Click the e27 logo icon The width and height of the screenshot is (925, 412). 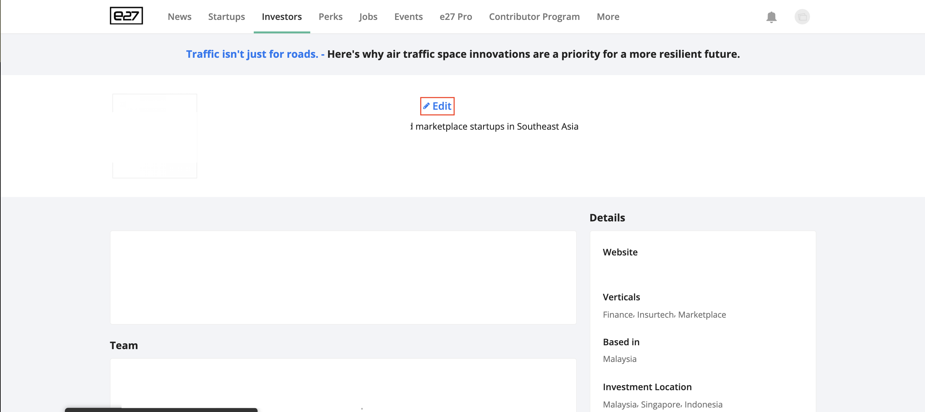[x=126, y=16]
